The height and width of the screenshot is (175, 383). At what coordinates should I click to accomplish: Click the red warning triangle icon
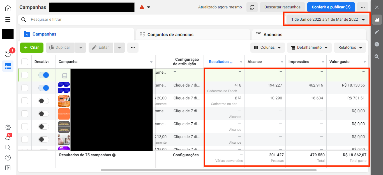(142, 7)
